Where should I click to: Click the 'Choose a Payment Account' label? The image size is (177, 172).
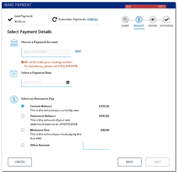[x=40, y=42]
